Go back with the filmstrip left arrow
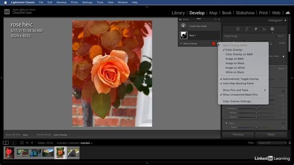294x165 pixels. [x=27, y=143]
